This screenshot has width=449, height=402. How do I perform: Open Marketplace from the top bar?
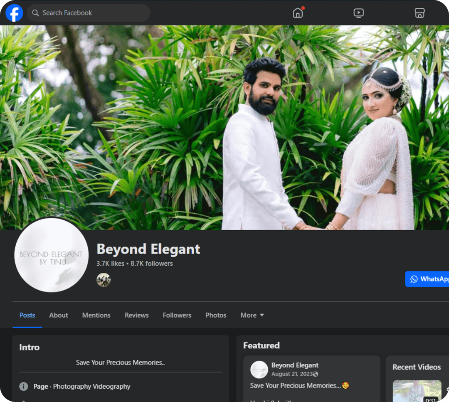pyautogui.click(x=419, y=13)
